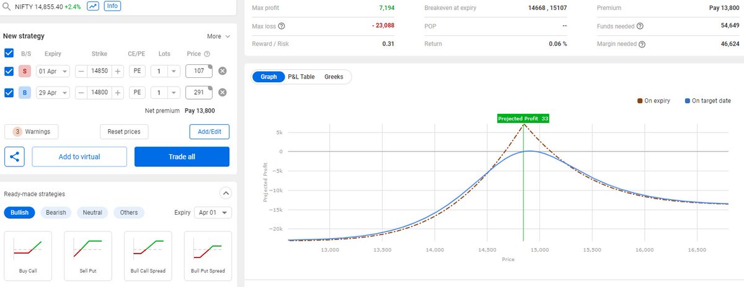Click the Net premium Pay 13,800 text
This screenshot has height=287, width=744.
coord(180,111)
